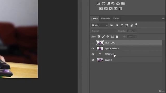Viewport: 166px width, 93px height.
Task: Hide the QUICK SELECT layer
Action: coord(93,49)
